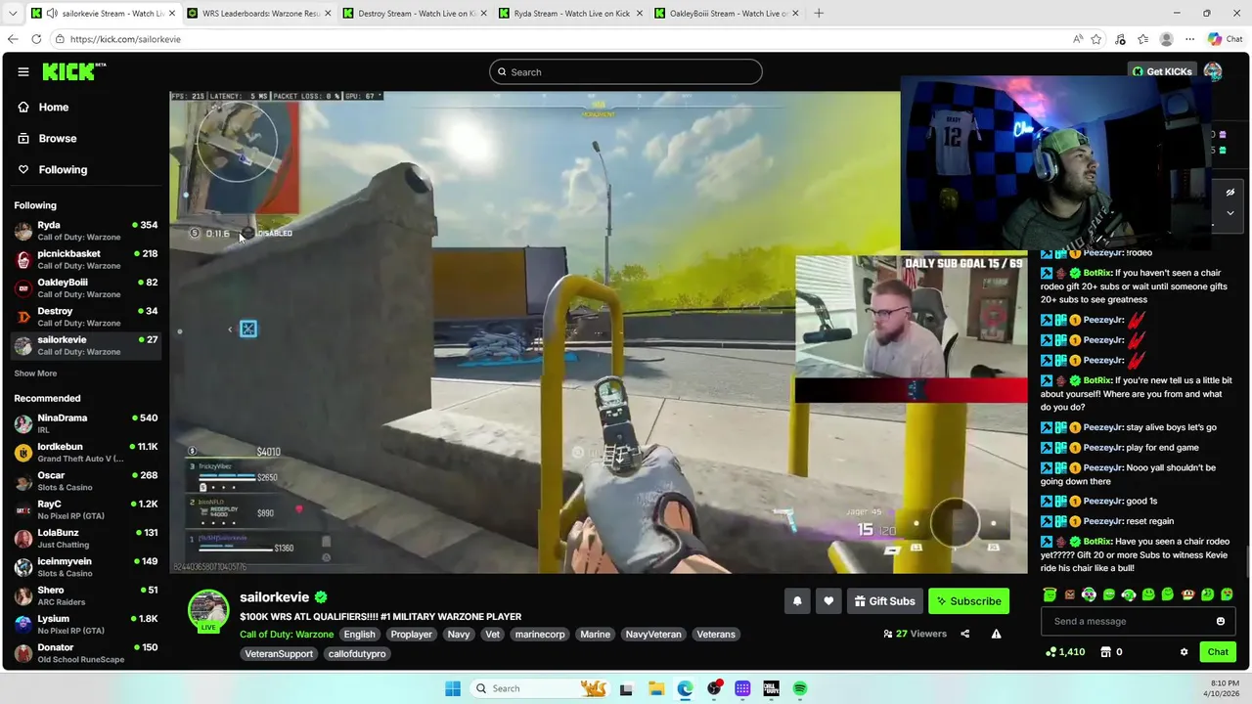Open Copilot Chat in Edge
Viewport: 1252px width, 704px height.
[1225, 39]
